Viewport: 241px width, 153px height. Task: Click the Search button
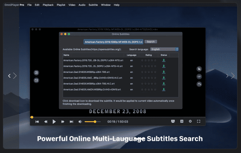[x=151, y=42]
